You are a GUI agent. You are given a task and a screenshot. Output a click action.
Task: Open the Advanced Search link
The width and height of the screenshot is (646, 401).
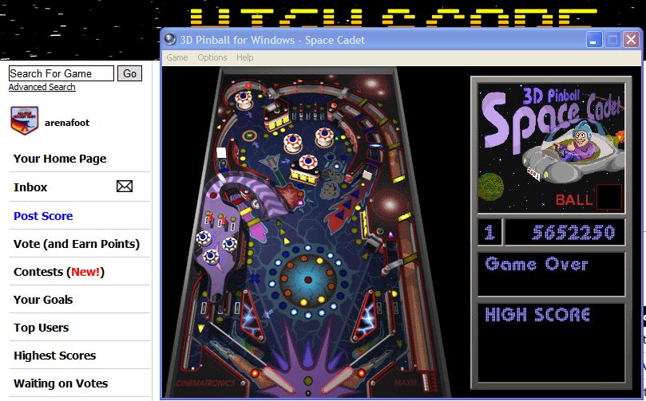click(x=42, y=87)
